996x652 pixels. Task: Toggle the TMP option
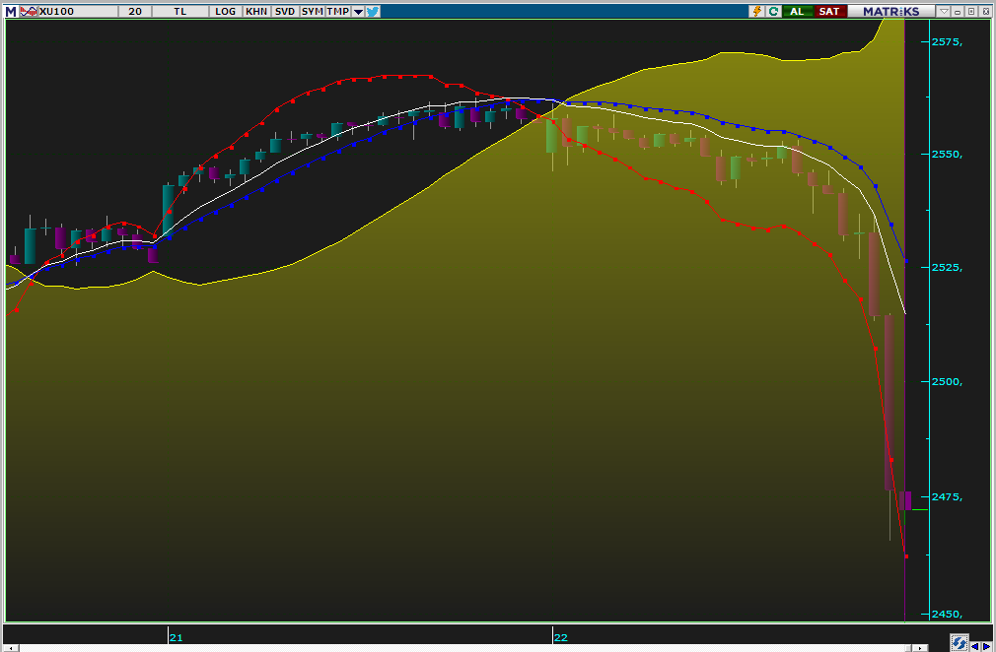pyautogui.click(x=338, y=12)
